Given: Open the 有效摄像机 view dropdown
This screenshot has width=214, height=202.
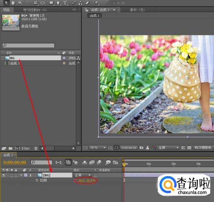Looking at the screenshot, I should (203, 147).
